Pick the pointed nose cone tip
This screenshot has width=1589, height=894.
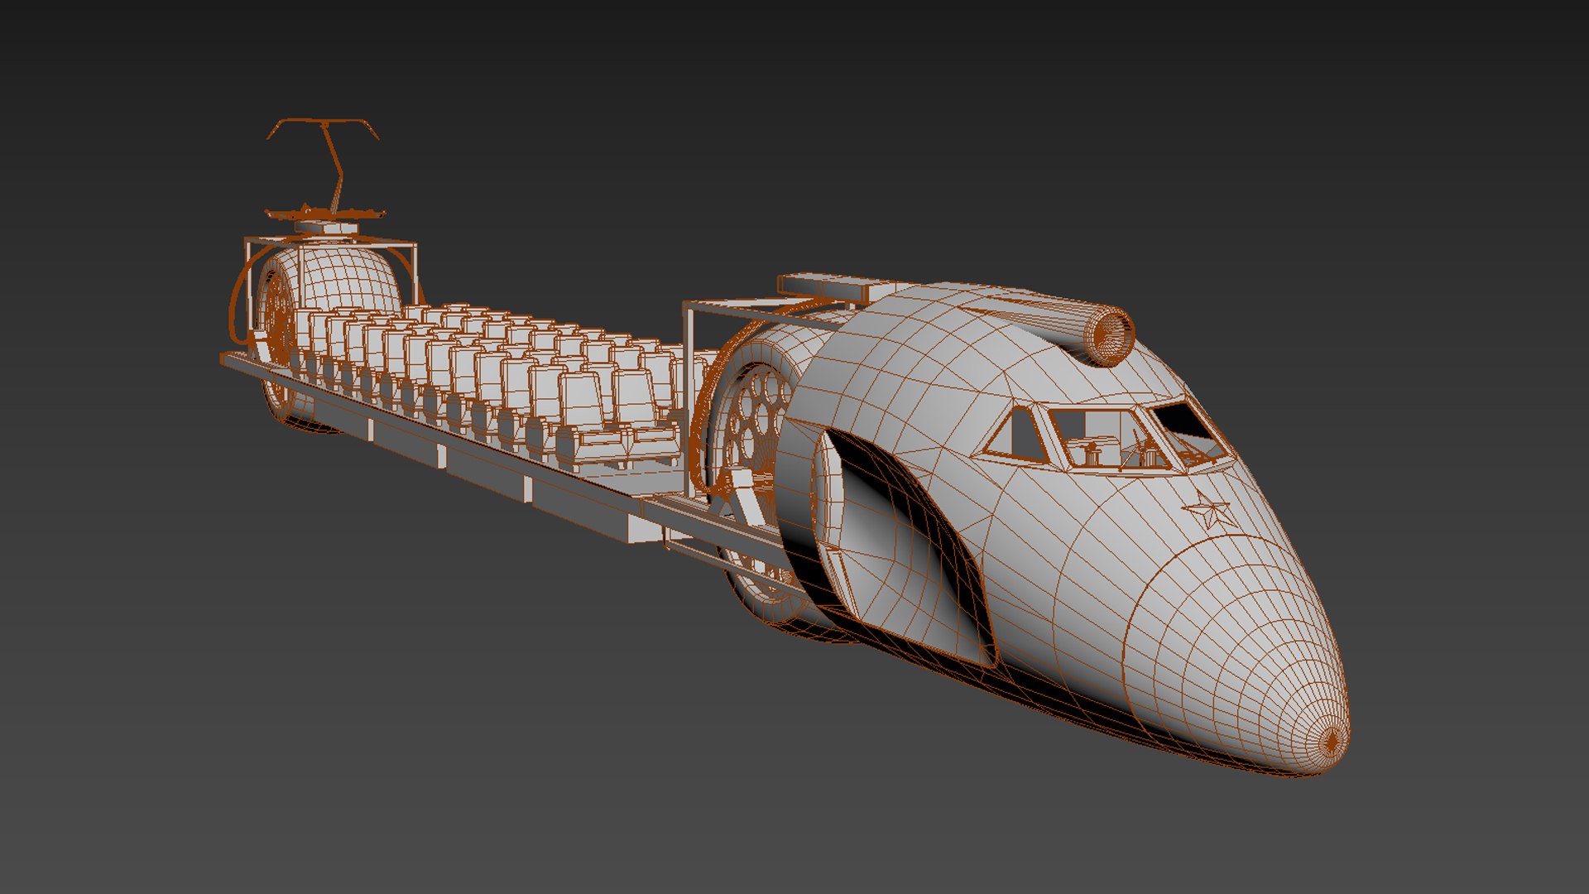(x=1330, y=741)
